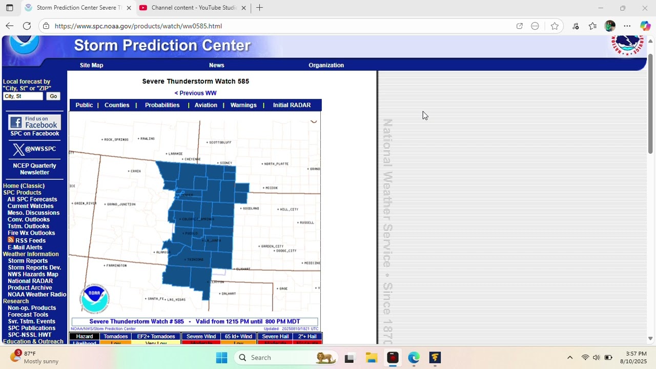Add page to favorites star icon

click(555, 26)
